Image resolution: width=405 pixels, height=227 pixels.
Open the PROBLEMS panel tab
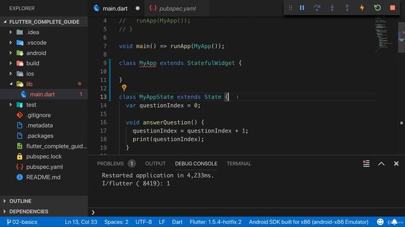click(110, 164)
